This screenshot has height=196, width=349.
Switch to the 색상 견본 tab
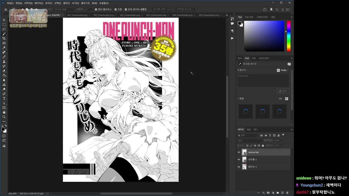point(249,17)
